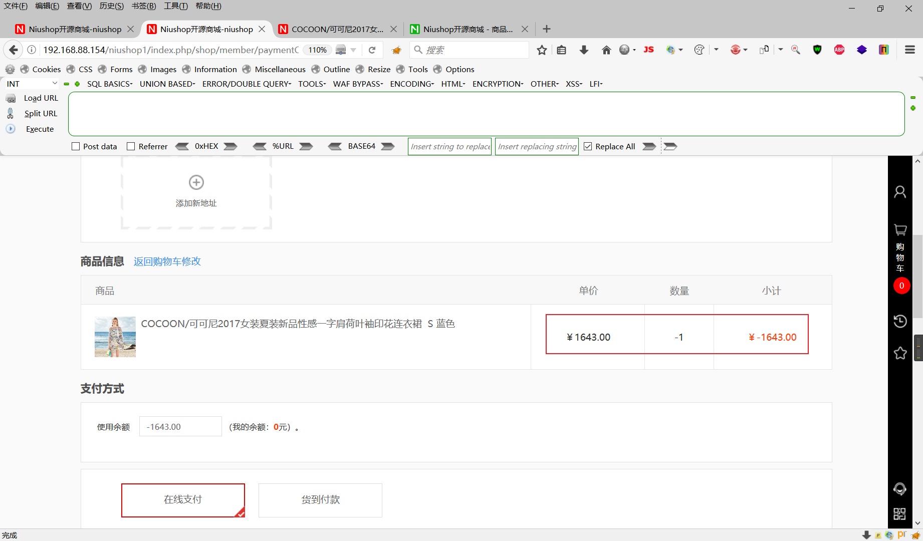Show the QR code icon in sidebar
Screen dimensions: 923x541
click(x=900, y=514)
